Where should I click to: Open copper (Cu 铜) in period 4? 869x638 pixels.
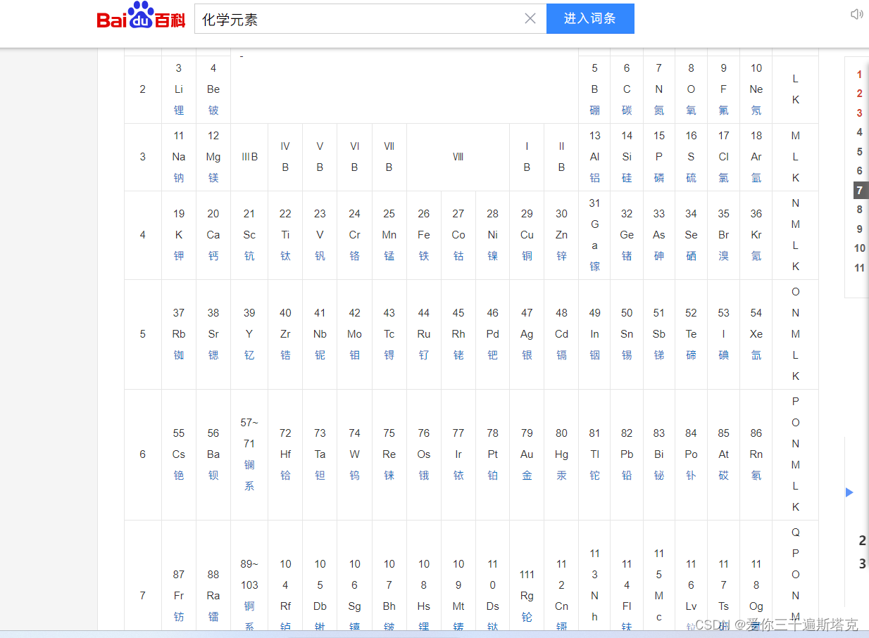click(527, 234)
